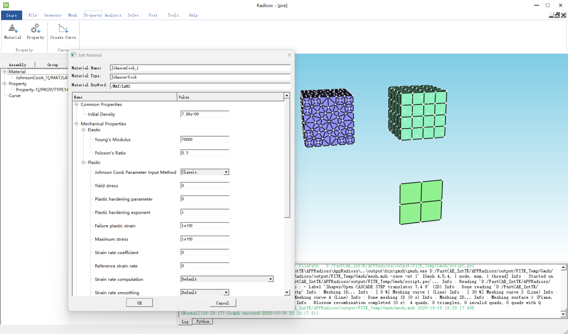
Task: Open the Geometry menu
Action: [x=53, y=15]
